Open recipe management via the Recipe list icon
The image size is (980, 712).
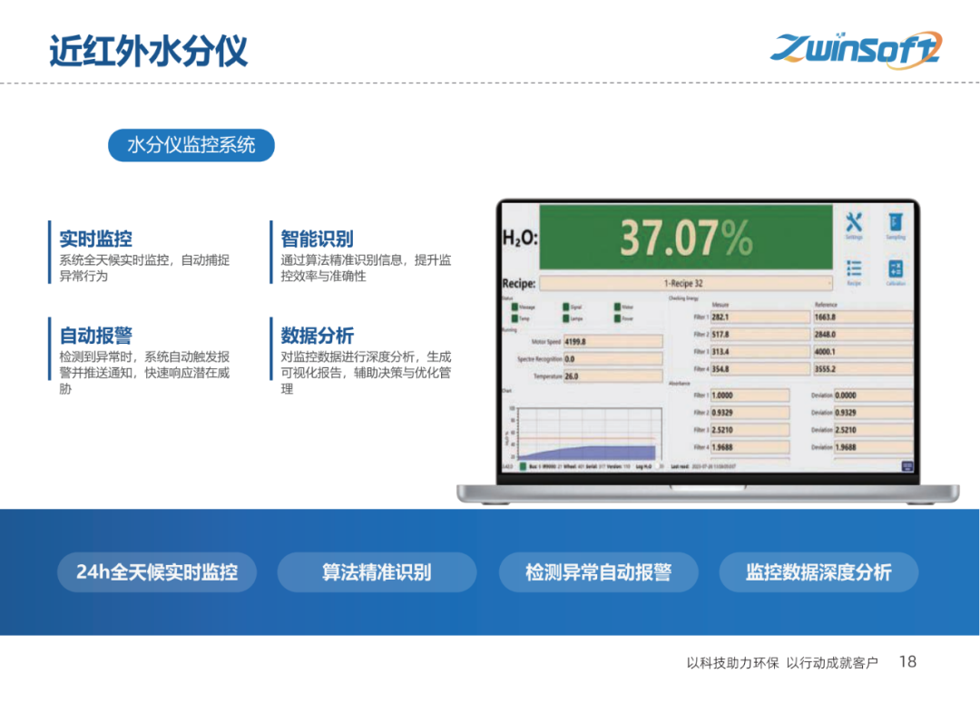click(x=854, y=267)
